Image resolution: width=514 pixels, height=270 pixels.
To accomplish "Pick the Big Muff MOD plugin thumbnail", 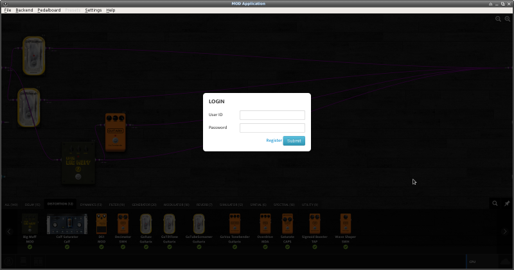I will (30, 224).
